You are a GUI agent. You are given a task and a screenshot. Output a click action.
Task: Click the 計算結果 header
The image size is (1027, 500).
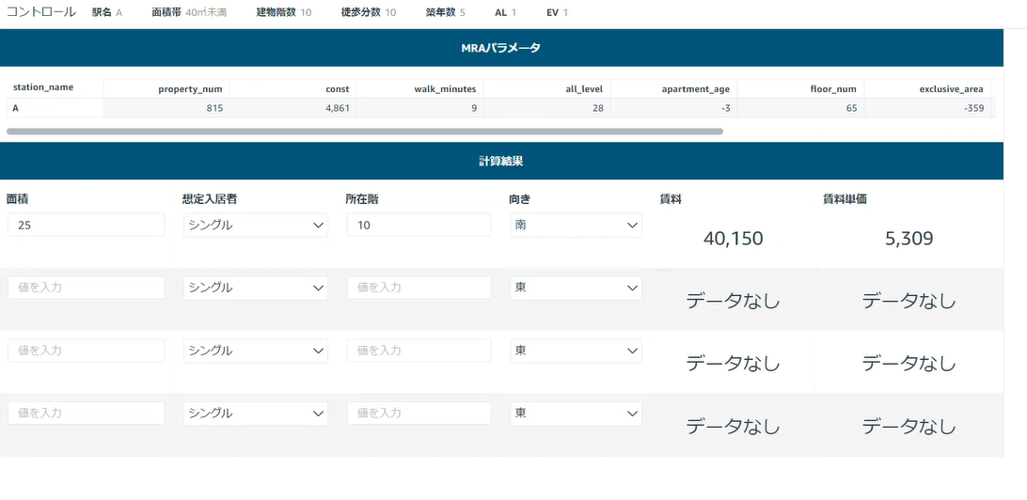coord(501,161)
